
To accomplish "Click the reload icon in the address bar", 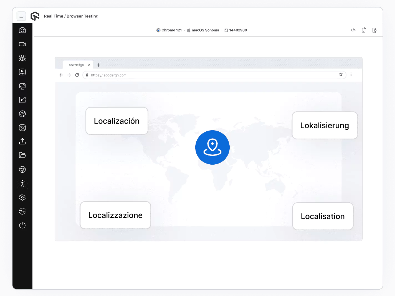I will click(77, 75).
